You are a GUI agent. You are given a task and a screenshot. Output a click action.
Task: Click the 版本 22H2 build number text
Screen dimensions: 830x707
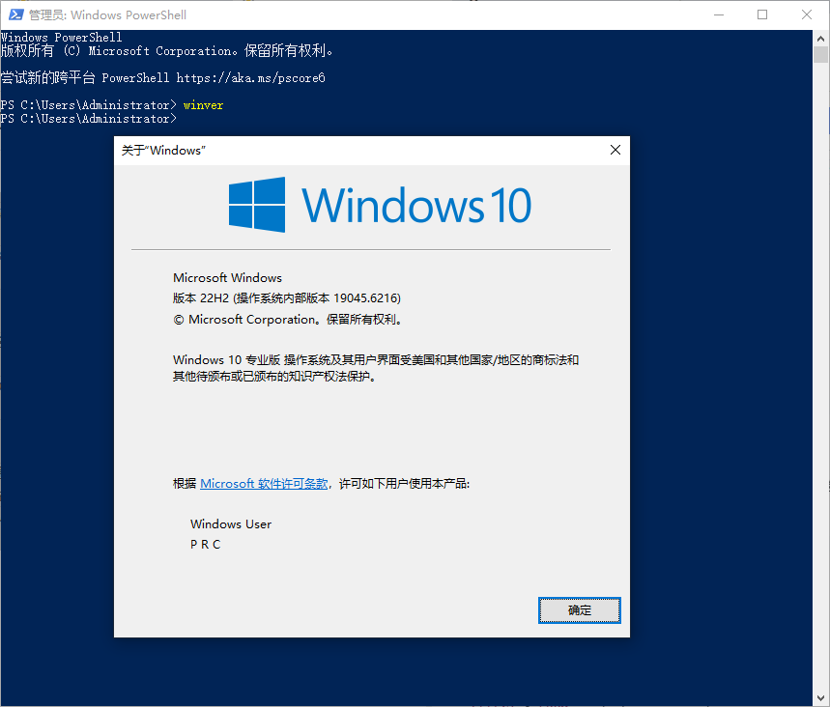(x=287, y=297)
